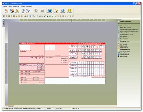
Task: Open the Soubor menu
Action: coord(5,7)
